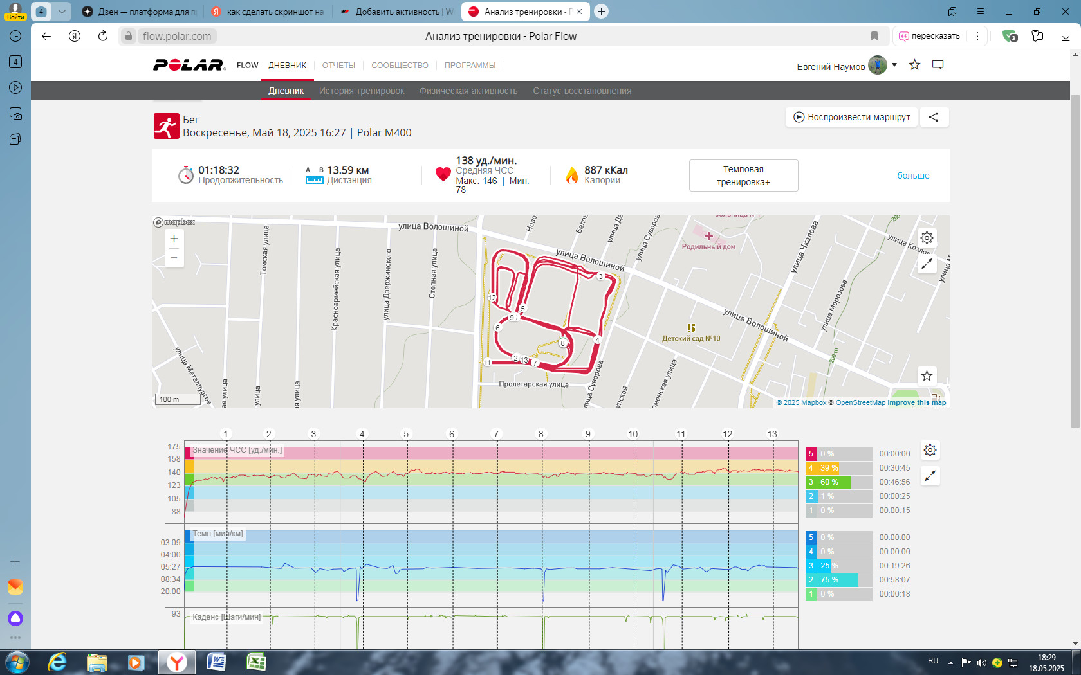Open the Polar Flow star icon in the header
The image size is (1081, 675).
pyautogui.click(x=914, y=65)
